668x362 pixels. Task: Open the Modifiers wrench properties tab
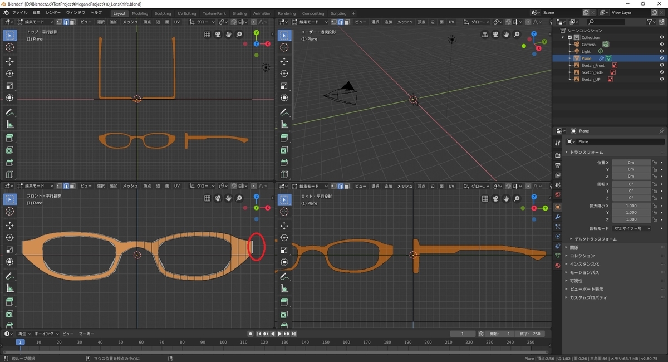click(557, 217)
